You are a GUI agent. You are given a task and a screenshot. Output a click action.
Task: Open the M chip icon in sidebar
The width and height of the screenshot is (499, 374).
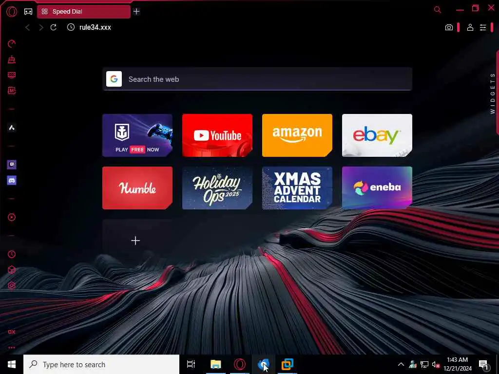point(12,91)
